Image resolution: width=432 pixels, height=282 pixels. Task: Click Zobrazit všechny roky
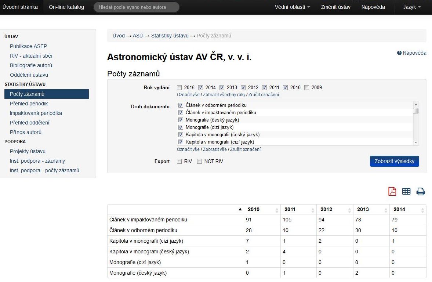pos(224,95)
